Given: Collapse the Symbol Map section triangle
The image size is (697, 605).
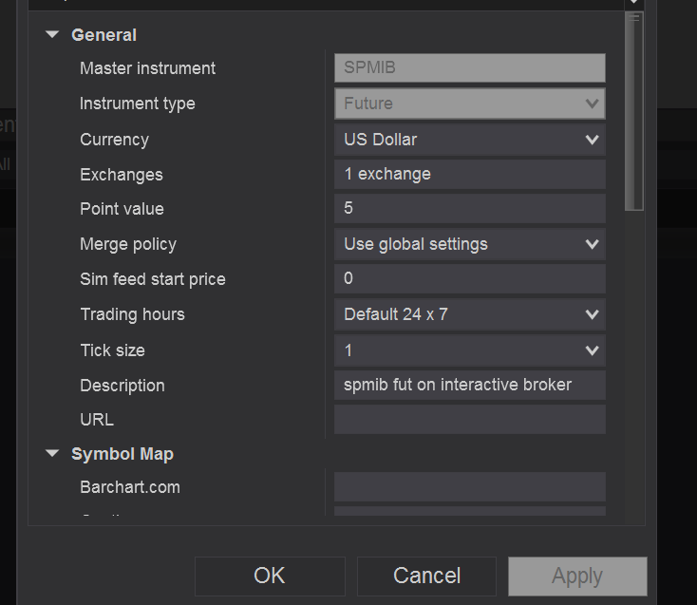Looking at the screenshot, I should click(52, 454).
